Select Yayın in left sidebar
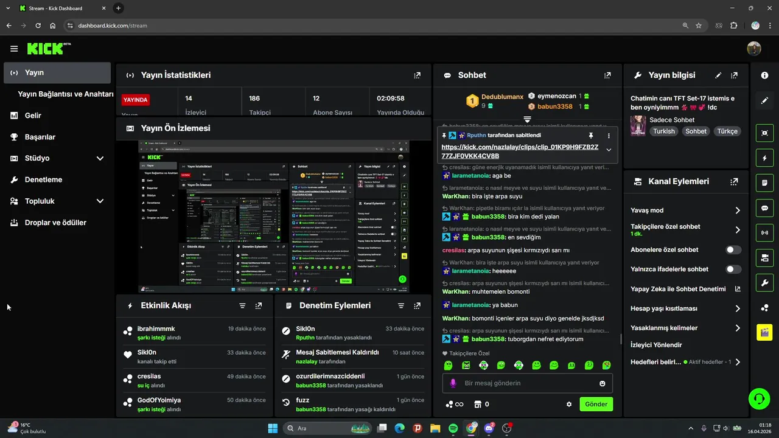This screenshot has height=438, width=779. [x=57, y=73]
